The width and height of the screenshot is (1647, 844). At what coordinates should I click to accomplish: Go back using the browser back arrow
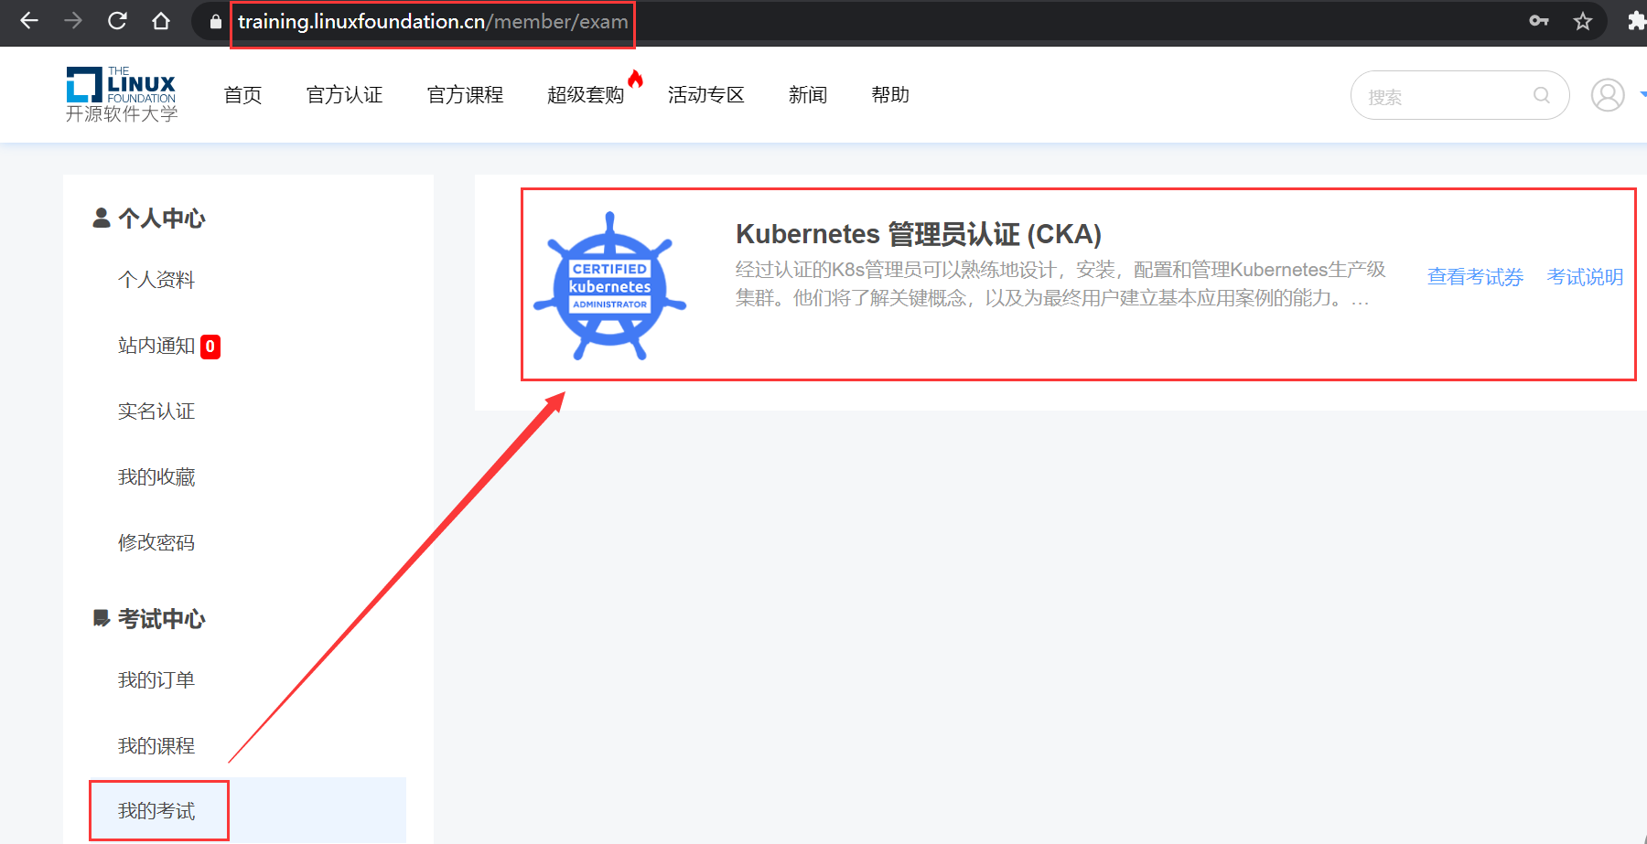(29, 21)
